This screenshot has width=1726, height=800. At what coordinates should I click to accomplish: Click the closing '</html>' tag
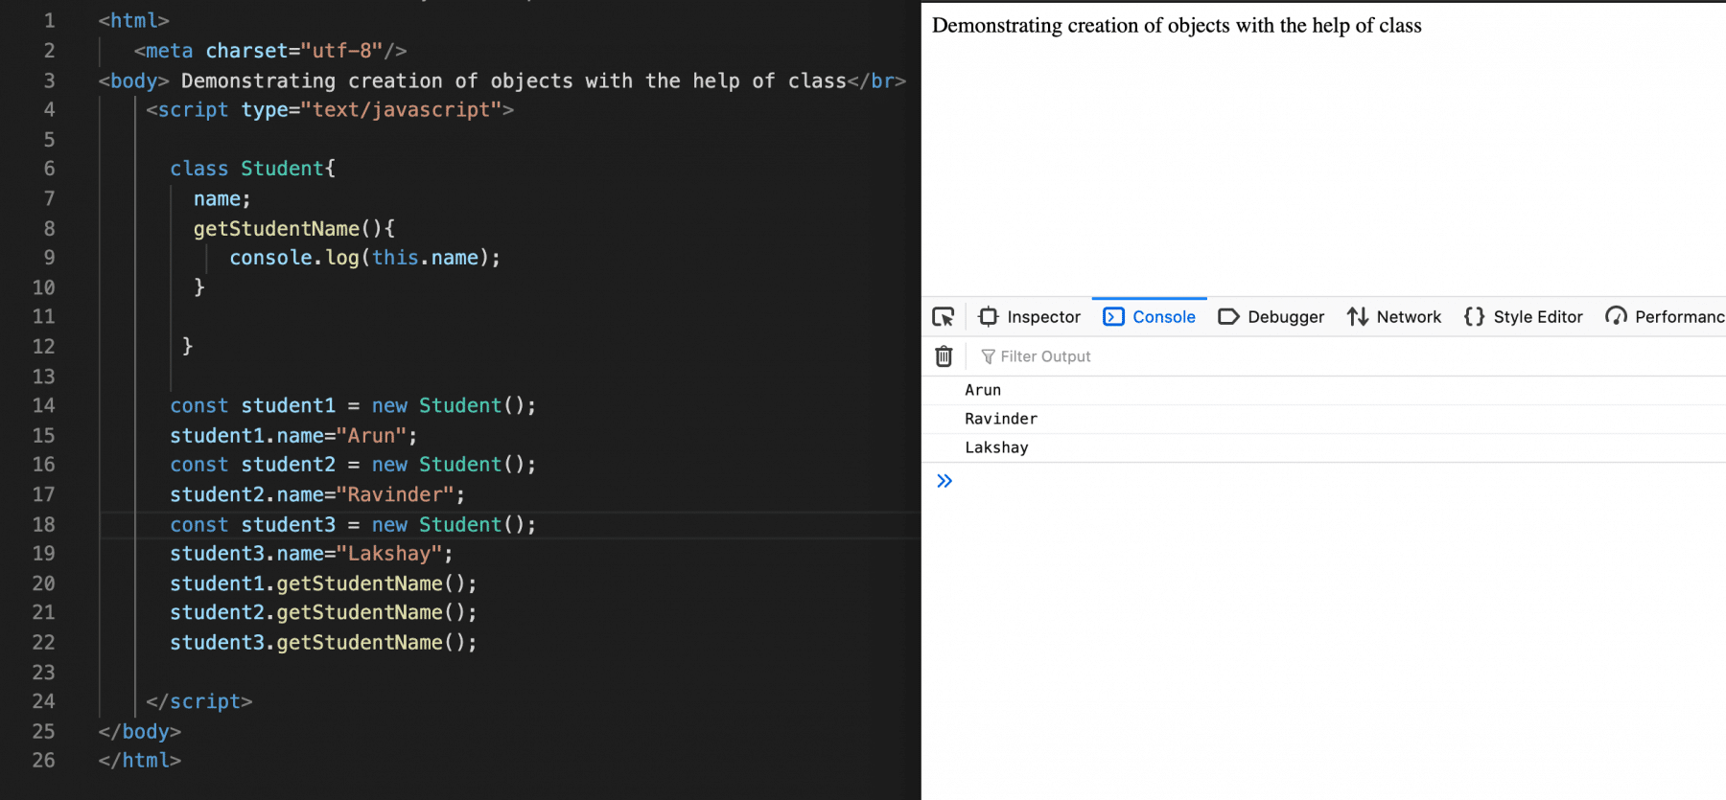pyautogui.click(x=140, y=760)
